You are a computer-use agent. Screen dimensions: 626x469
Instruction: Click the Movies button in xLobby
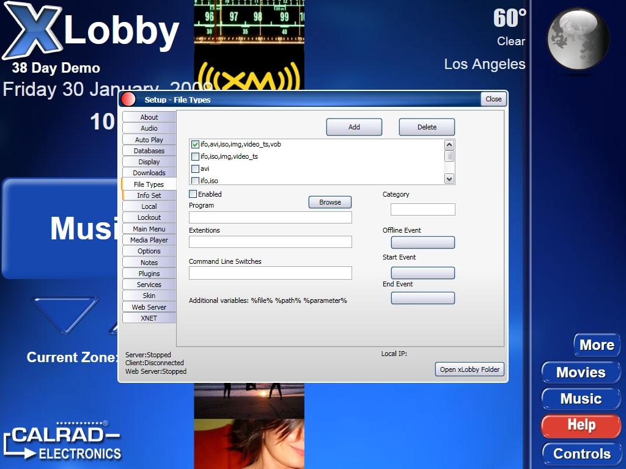pos(581,373)
